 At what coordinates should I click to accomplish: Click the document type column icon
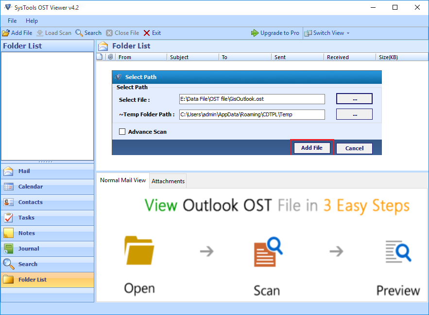(100, 57)
